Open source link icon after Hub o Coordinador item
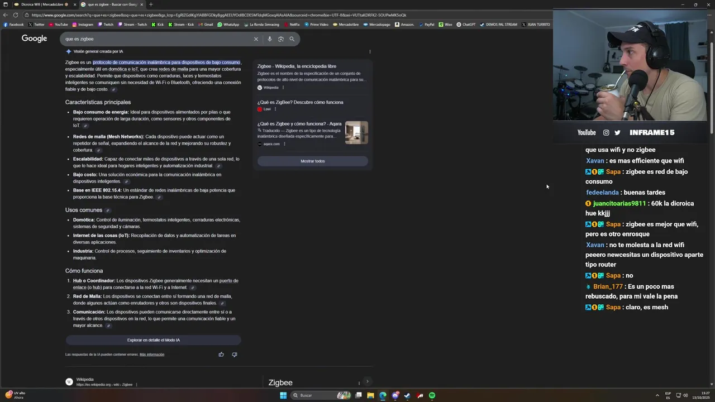The width and height of the screenshot is (715, 402). coord(192,288)
